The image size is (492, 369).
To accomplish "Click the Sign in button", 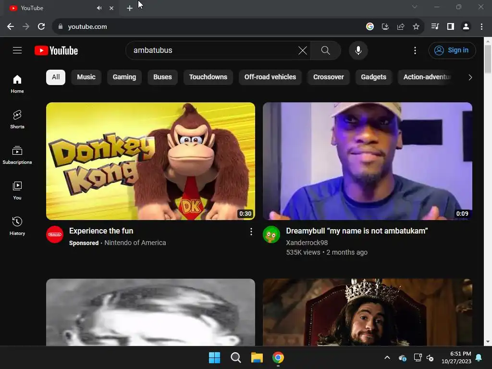I will [452, 50].
